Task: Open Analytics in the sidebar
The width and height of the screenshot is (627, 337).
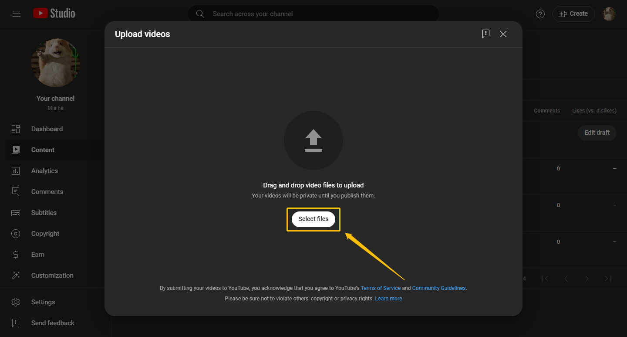Action: 44,171
